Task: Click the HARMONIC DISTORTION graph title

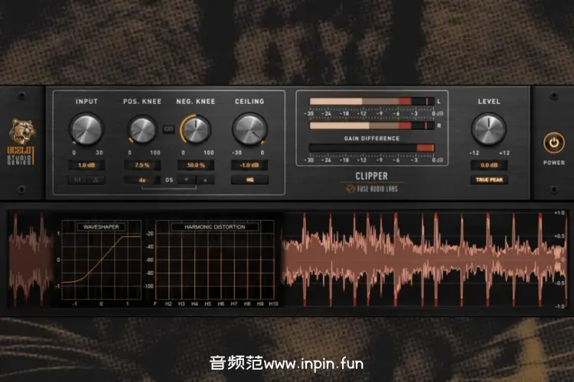Action: [215, 227]
